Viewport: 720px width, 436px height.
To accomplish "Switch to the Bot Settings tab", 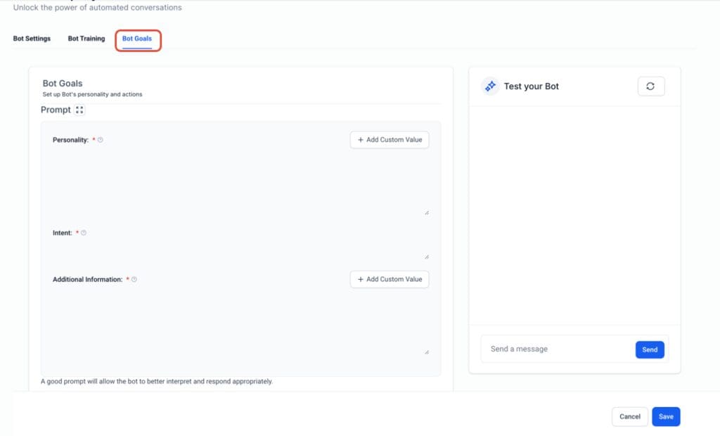I will 31,39.
